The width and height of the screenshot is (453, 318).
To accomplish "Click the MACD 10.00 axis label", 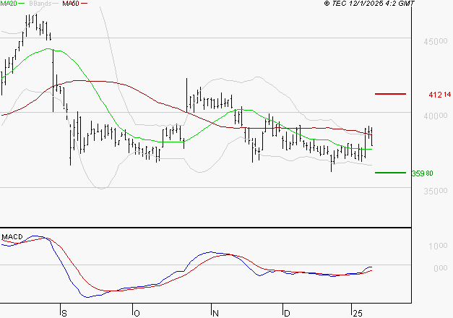I will 438,246.
